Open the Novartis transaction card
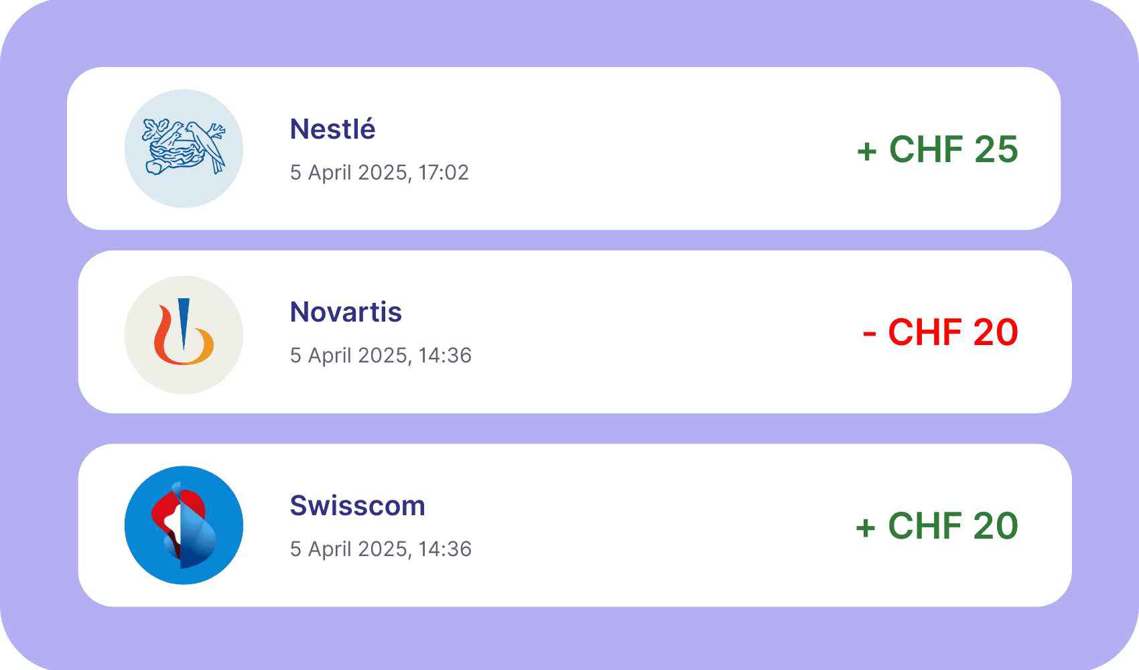 click(575, 332)
